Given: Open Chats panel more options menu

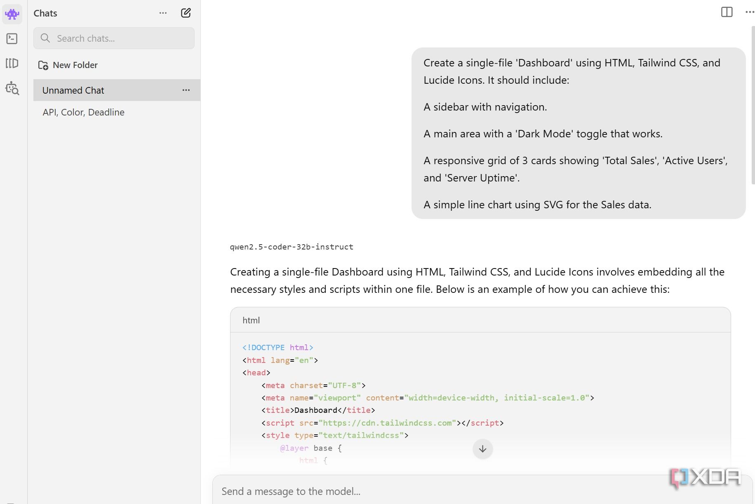Looking at the screenshot, I should 163,13.
